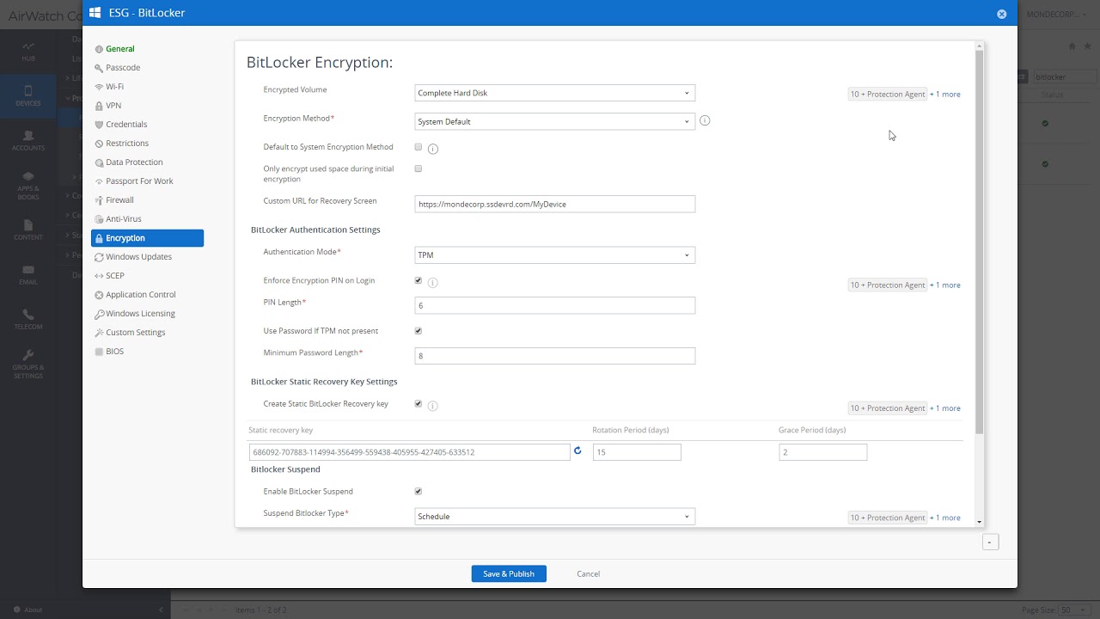The image size is (1100, 619).
Task: Click the Cancel button
Action: pyautogui.click(x=589, y=573)
